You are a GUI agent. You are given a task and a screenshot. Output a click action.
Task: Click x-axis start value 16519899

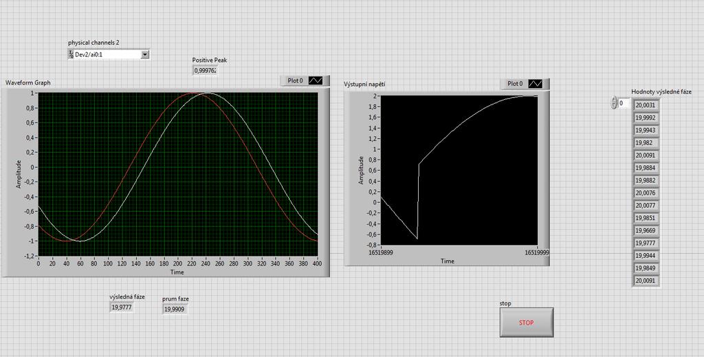(x=381, y=253)
